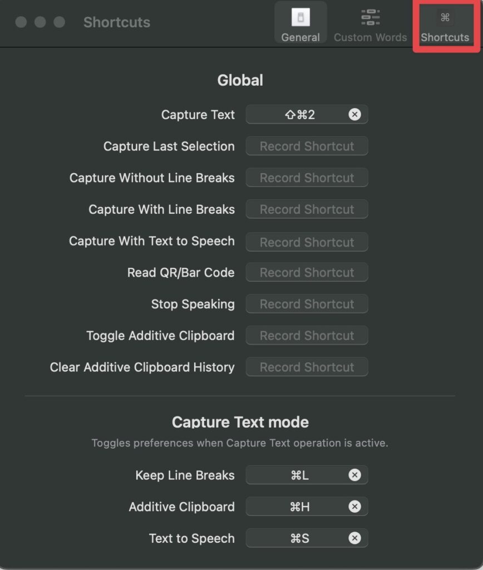Record shortcut for Capture Without Line Breaks

coord(307,178)
